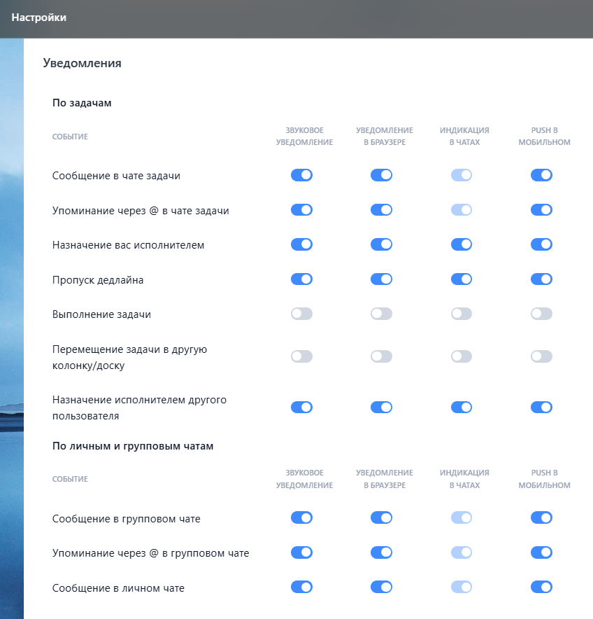The image size is (593, 619).
Task: Disable chat indication for "Сообщение в групповом чате"
Action: point(462,518)
